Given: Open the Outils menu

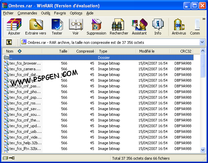Looking at the screenshot, I should coord(46,13).
